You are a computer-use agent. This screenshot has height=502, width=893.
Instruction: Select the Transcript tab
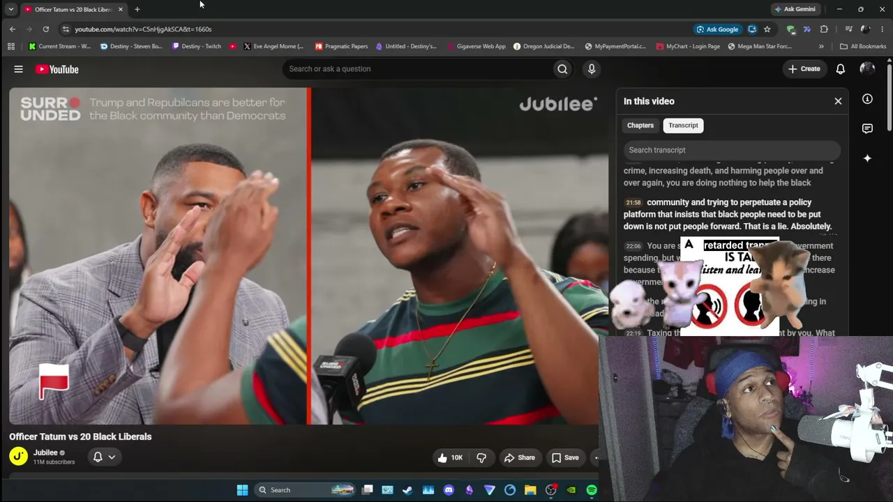pos(683,125)
